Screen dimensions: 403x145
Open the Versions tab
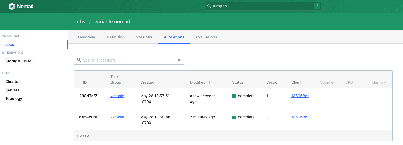point(144,37)
